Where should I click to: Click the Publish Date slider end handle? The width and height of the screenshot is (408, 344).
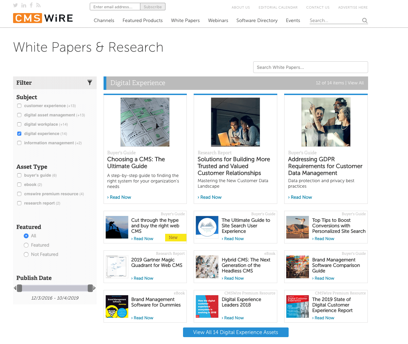click(90, 288)
